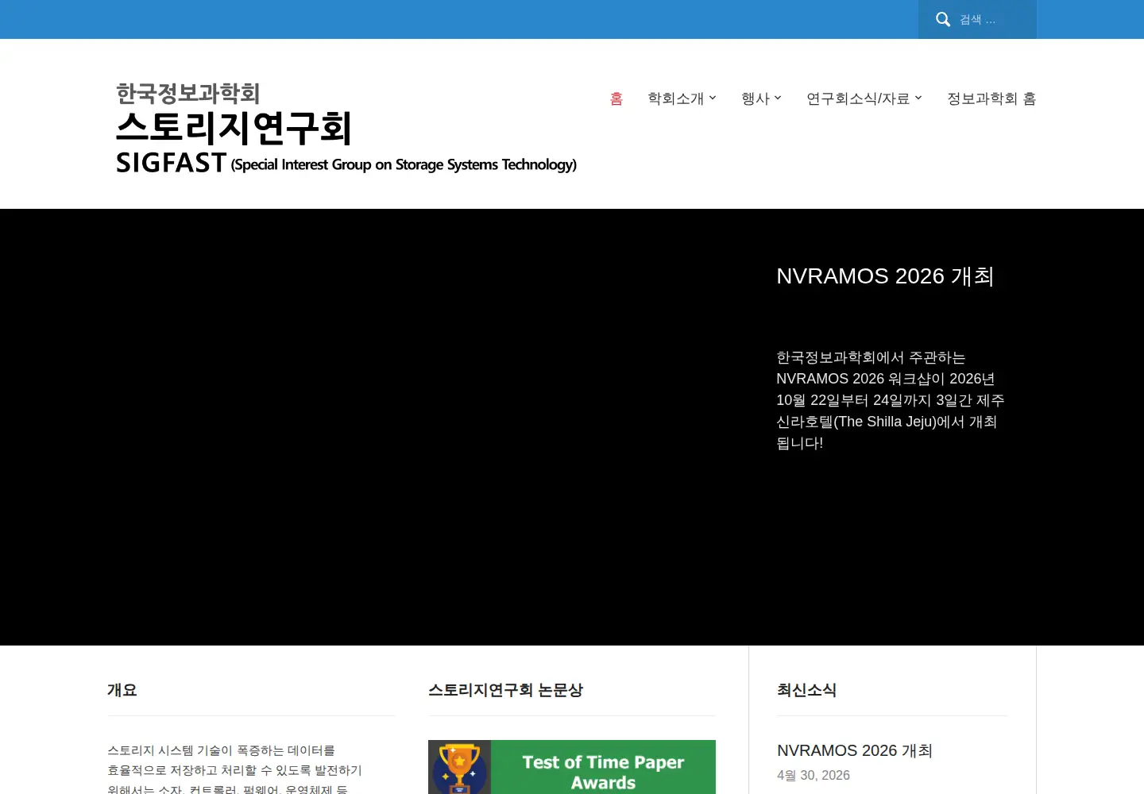Image resolution: width=1144 pixels, height=794 pixels.
Task: Visit the 정보과학회 홈 link
Action: click(991, 98)
